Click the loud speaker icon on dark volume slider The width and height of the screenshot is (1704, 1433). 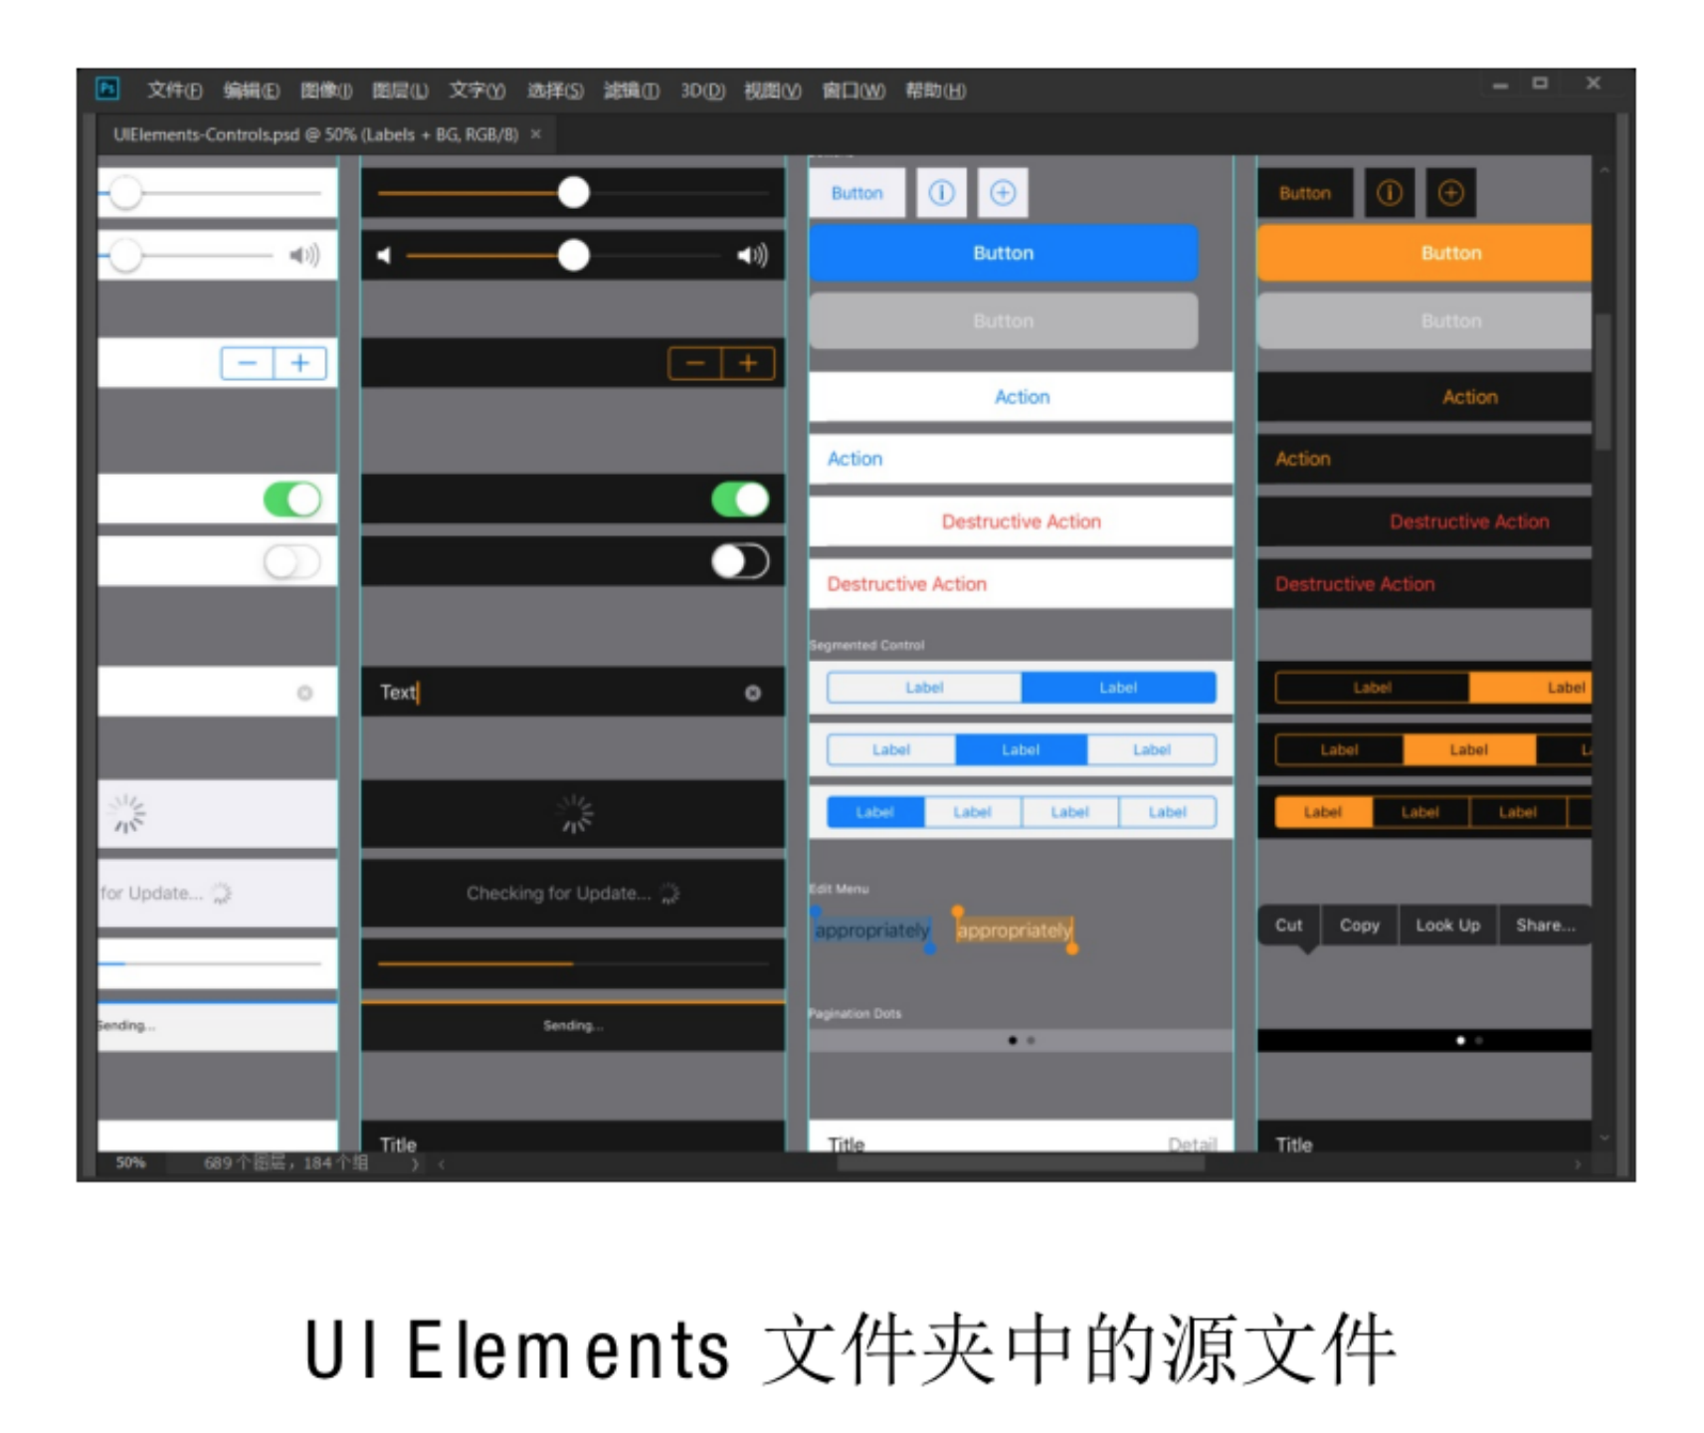point(752,256)
